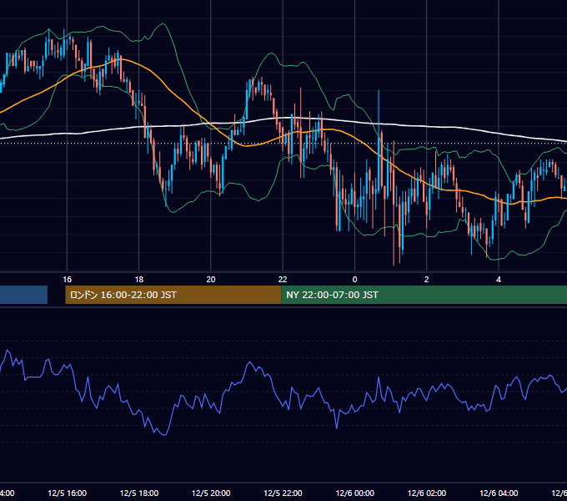Click the 12/6 04:00 date label
This screenshot has height=501, width=567.
point(499,493)
